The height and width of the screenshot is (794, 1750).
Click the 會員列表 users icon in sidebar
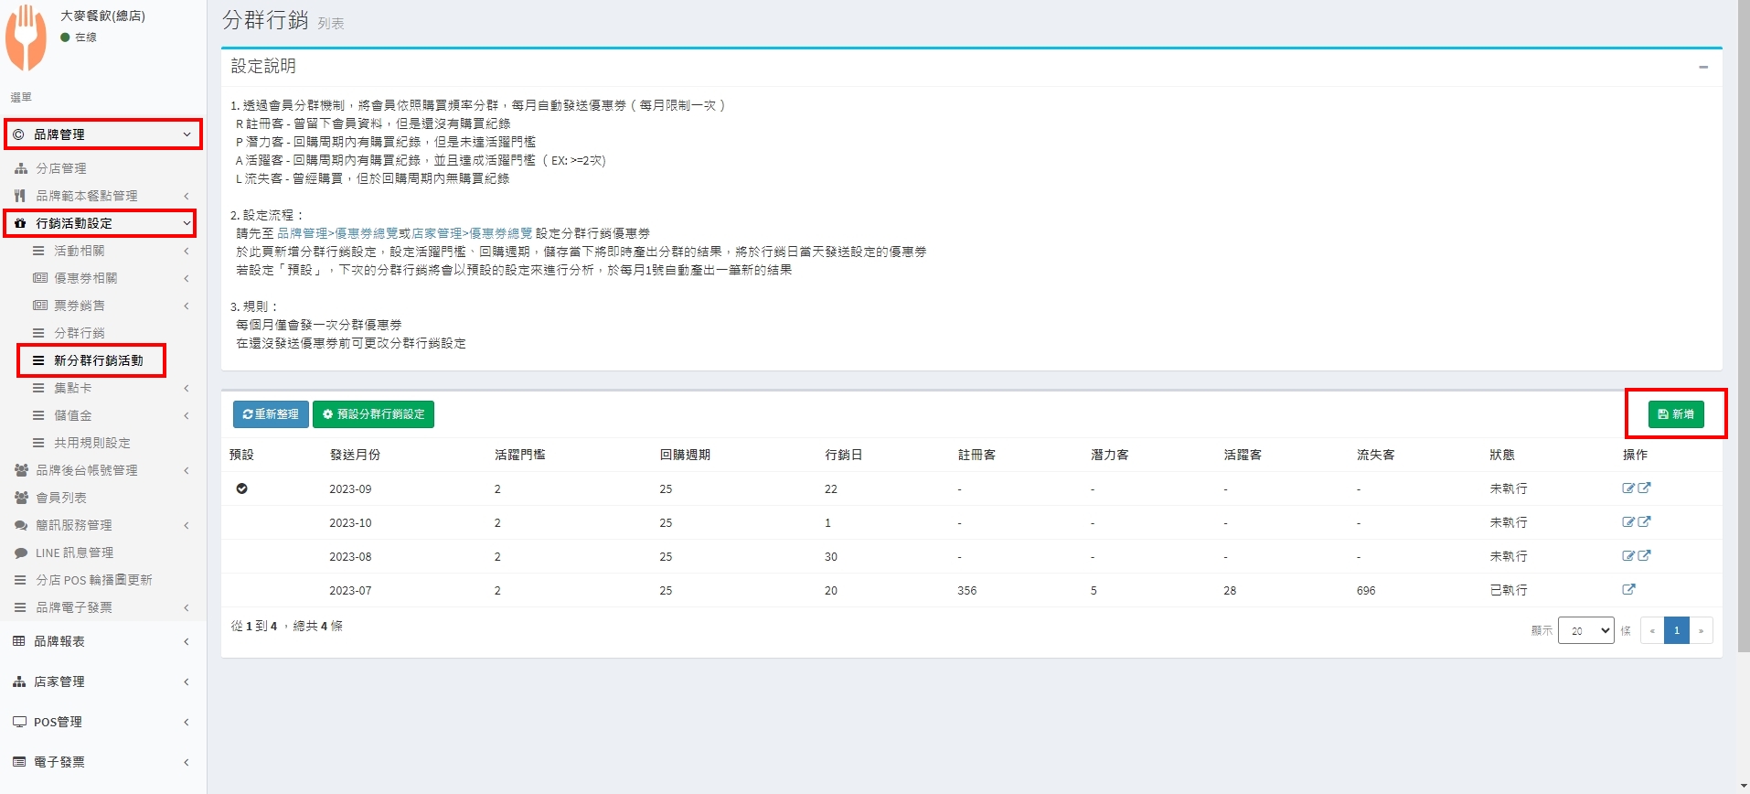click(x=21, y=498)
